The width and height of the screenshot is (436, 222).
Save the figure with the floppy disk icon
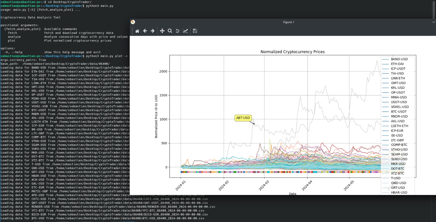(x=195, y=31)
